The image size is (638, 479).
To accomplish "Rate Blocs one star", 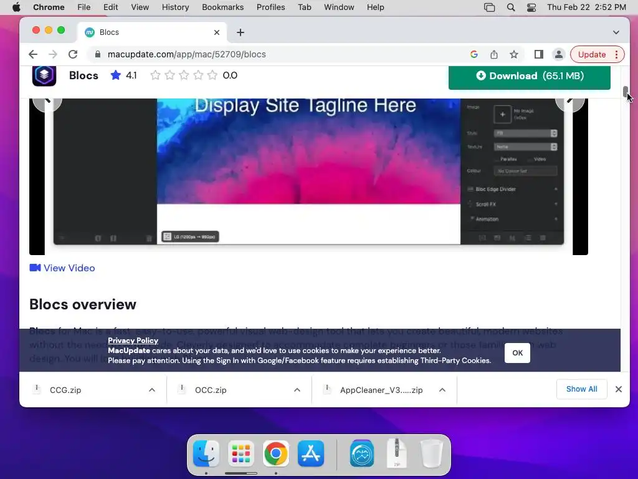I will pos(155,75).
